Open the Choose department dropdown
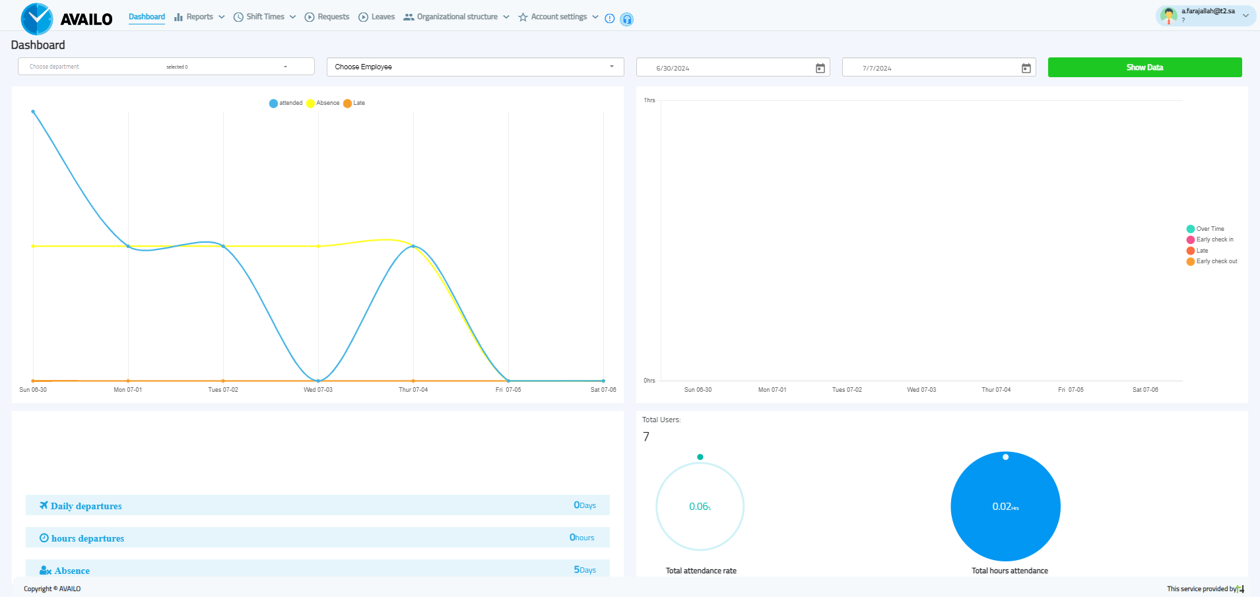The image size is (1260, 597). pyautogui.click(x=166, y=67)
